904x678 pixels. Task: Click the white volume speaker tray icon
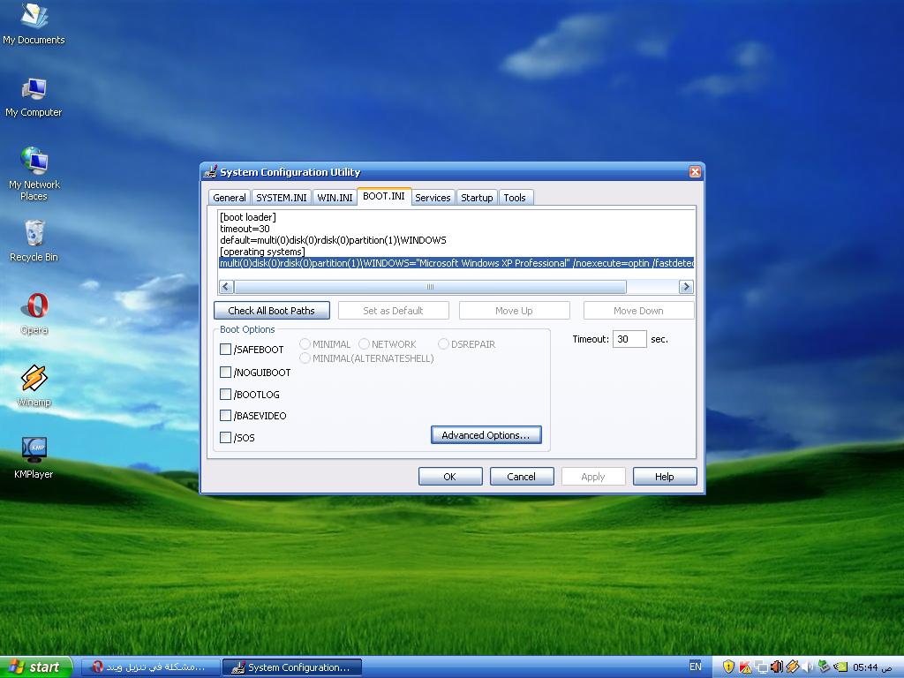[x=808, y=667]
